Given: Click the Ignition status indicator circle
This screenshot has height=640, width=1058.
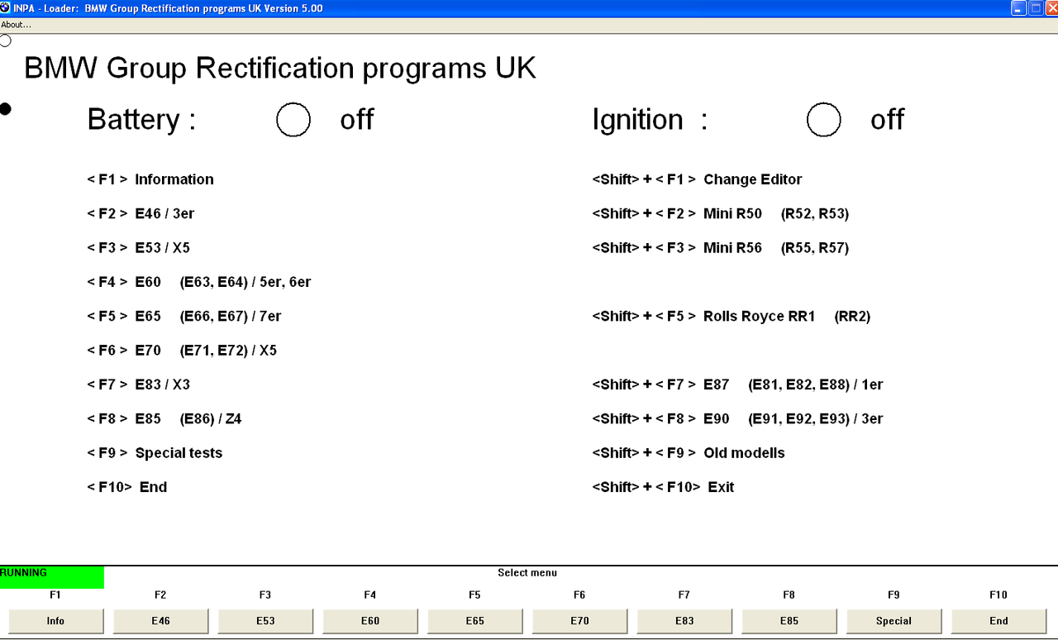Looking at the screenshot, I should (x=823, y=120).
